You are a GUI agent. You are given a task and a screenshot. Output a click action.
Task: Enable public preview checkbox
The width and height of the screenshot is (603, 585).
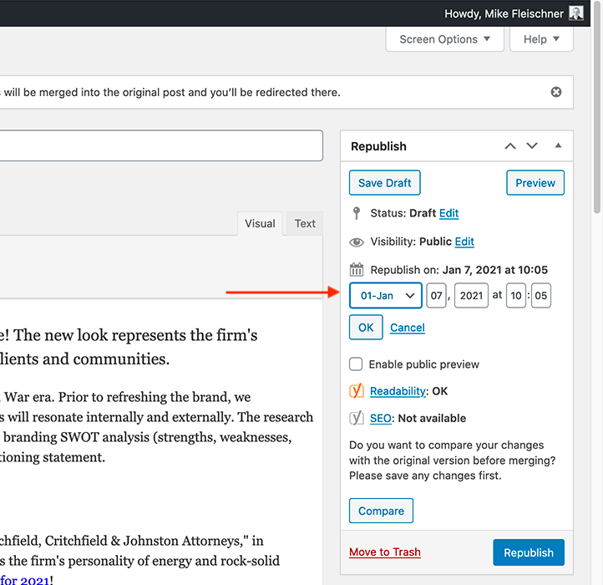[356, 364]
